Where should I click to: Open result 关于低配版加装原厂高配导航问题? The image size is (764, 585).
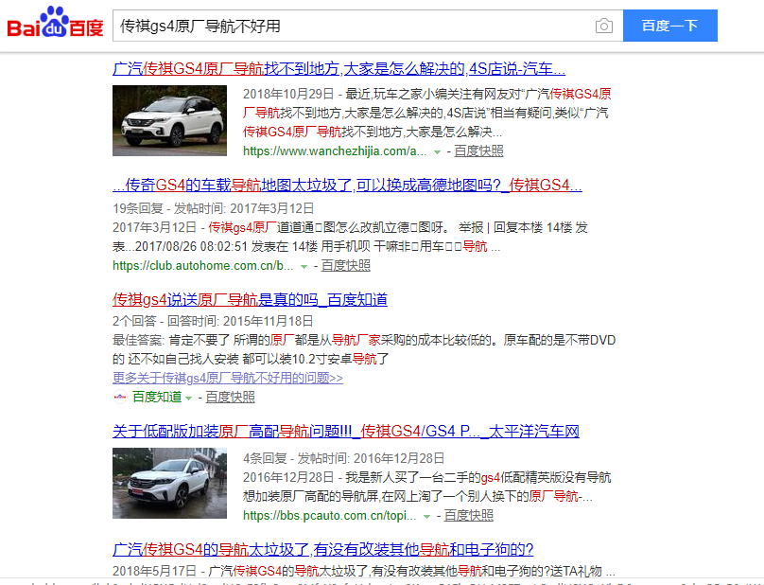pos(345,432)
